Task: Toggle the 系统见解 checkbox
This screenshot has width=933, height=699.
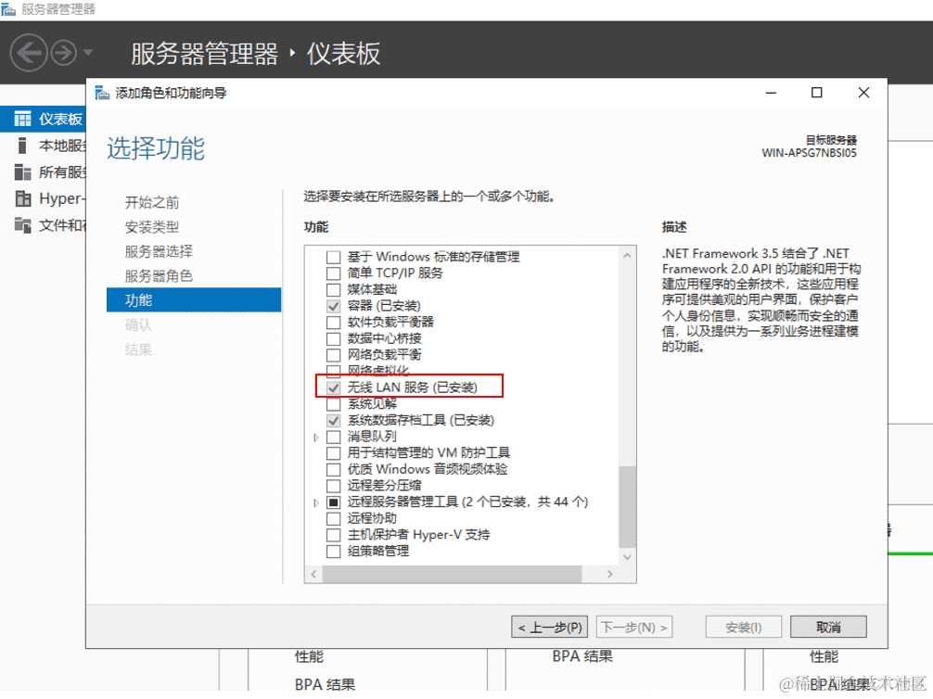Action: click(x=334, y=404)
